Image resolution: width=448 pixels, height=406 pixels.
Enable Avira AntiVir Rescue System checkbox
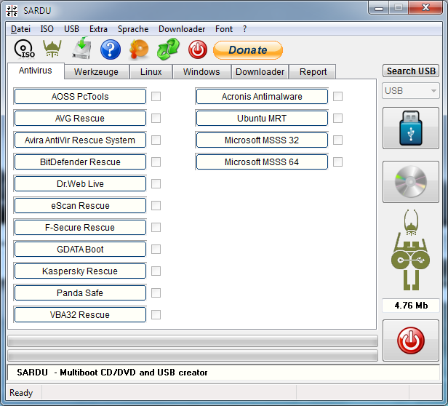click(156, 140)
